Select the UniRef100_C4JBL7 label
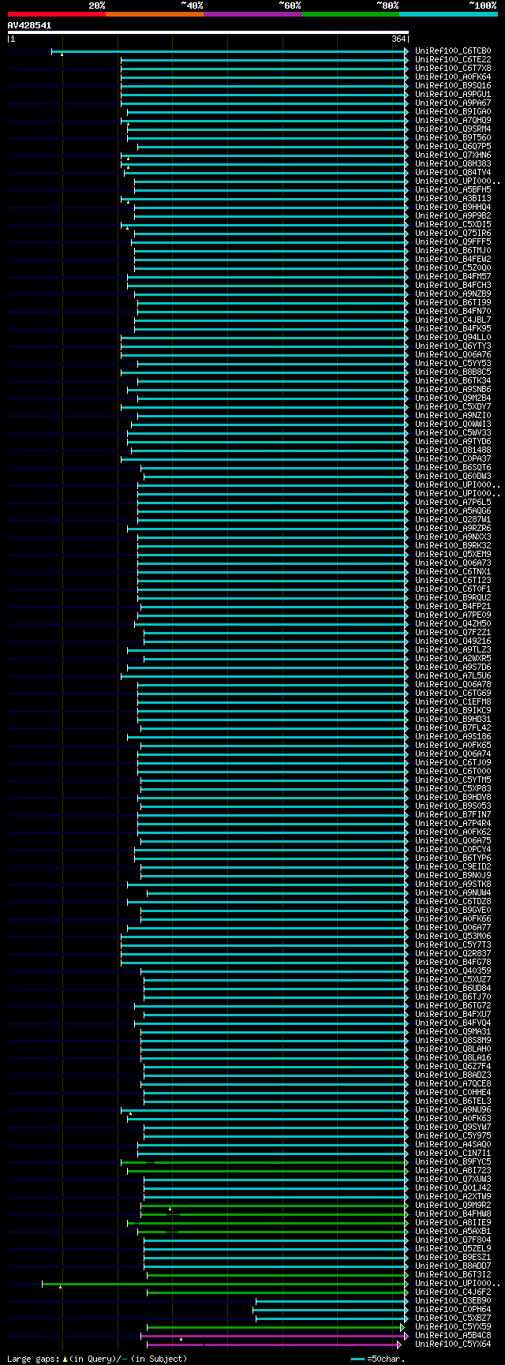 tap(453, 320)
